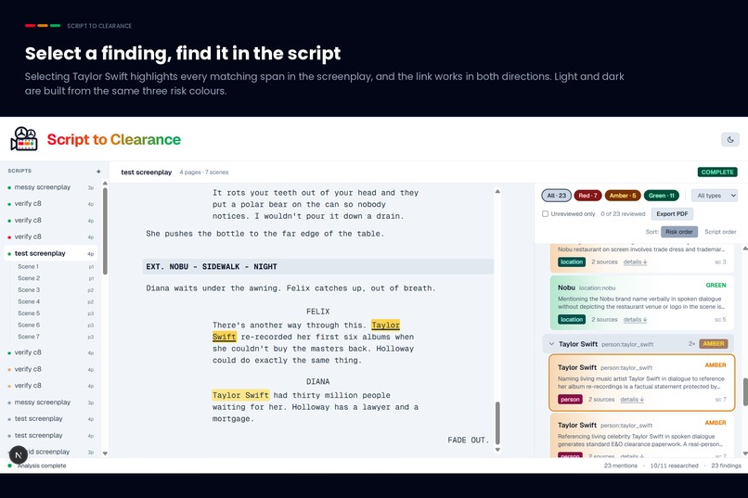Click the script pane scrollbar thumb
Viewport: 748px width, 498px height.
497,423
